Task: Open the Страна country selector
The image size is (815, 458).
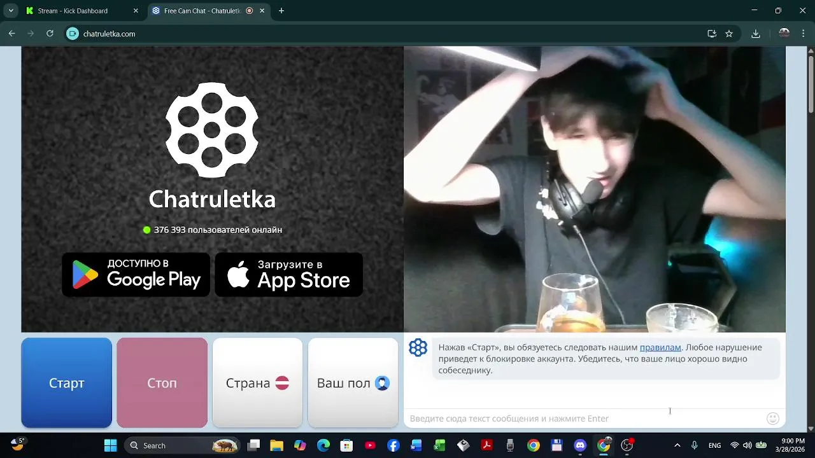Action: coord(257,383)
